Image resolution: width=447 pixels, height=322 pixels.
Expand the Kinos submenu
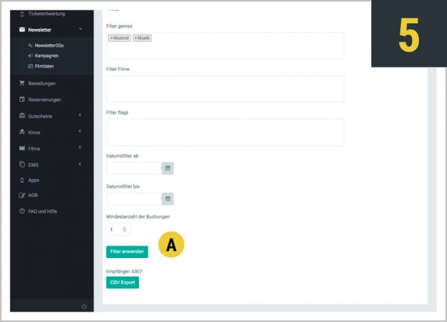coord(80,131)
